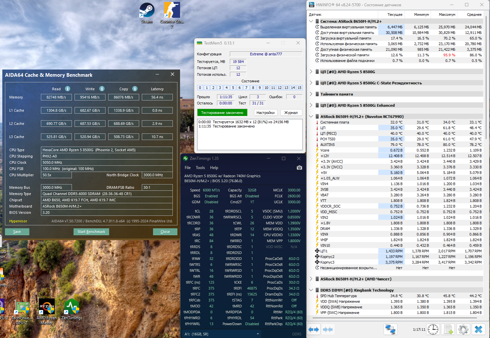This screenshot has height=338, width=490.
Task: Click the thermometer icon on the Системная плата row
Action: [x=317, y=122]
